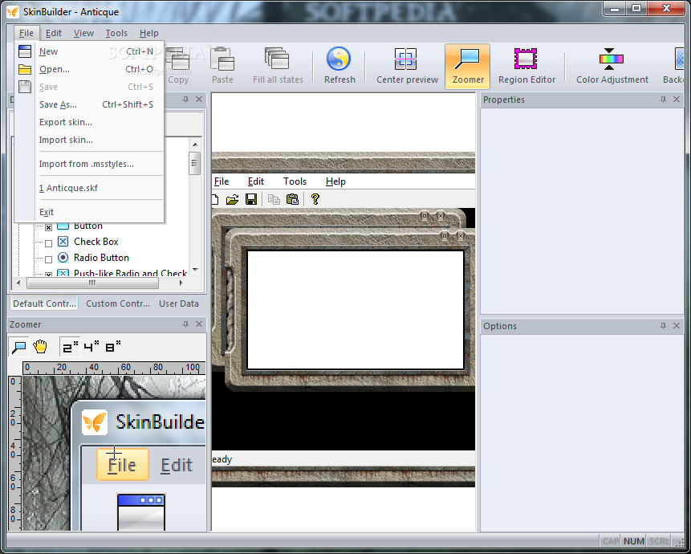Click the floppy save icon in skin preview

(251, 200)
